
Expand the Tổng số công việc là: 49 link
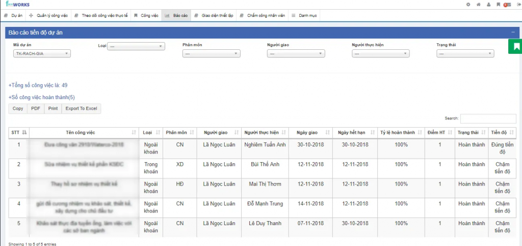(38, 85)
